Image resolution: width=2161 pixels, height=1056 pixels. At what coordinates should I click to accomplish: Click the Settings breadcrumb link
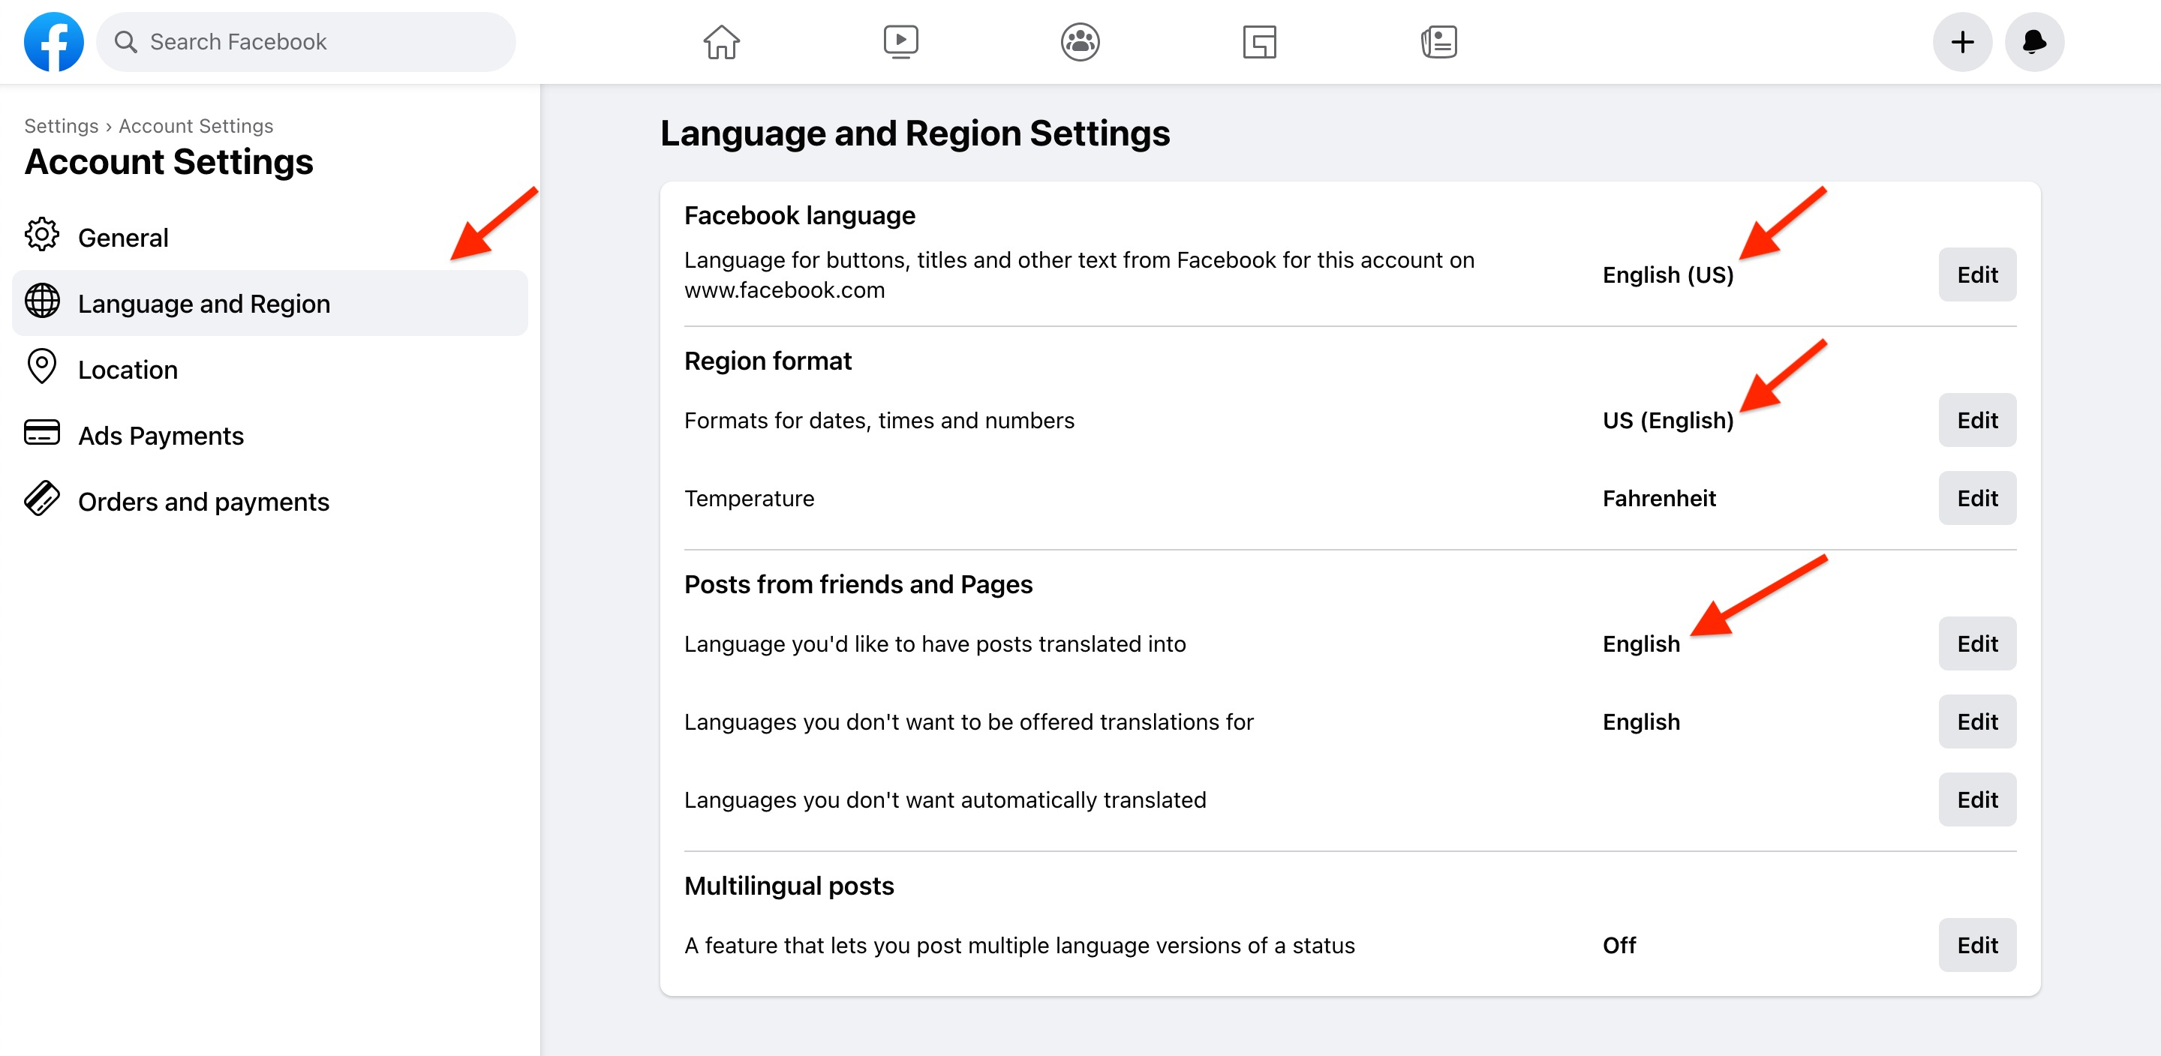[x=62, y=126]
